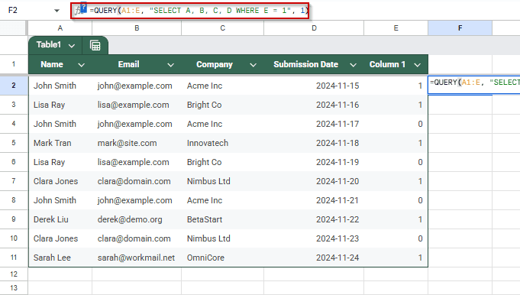Expand the Table1 name dropdown arrow
520x295 pixels.
[72, 46]
